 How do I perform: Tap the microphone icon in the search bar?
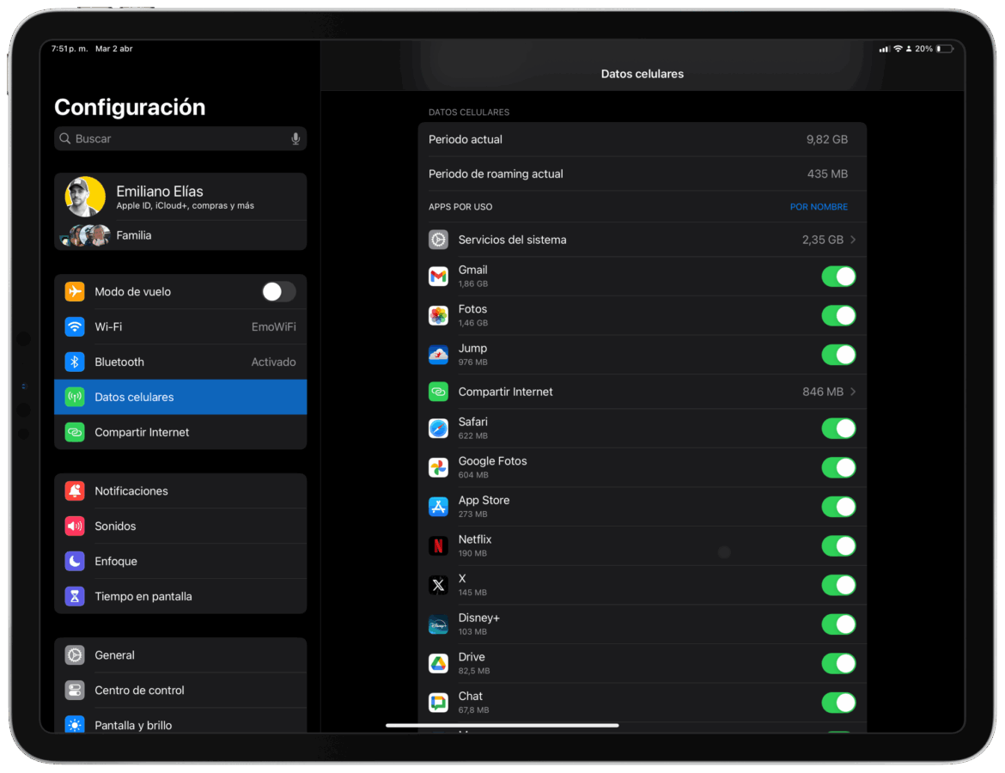[295, 138]
